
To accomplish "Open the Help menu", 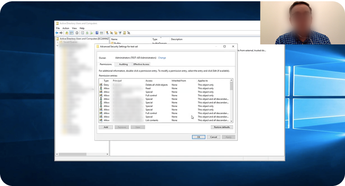I will [82, 28].
